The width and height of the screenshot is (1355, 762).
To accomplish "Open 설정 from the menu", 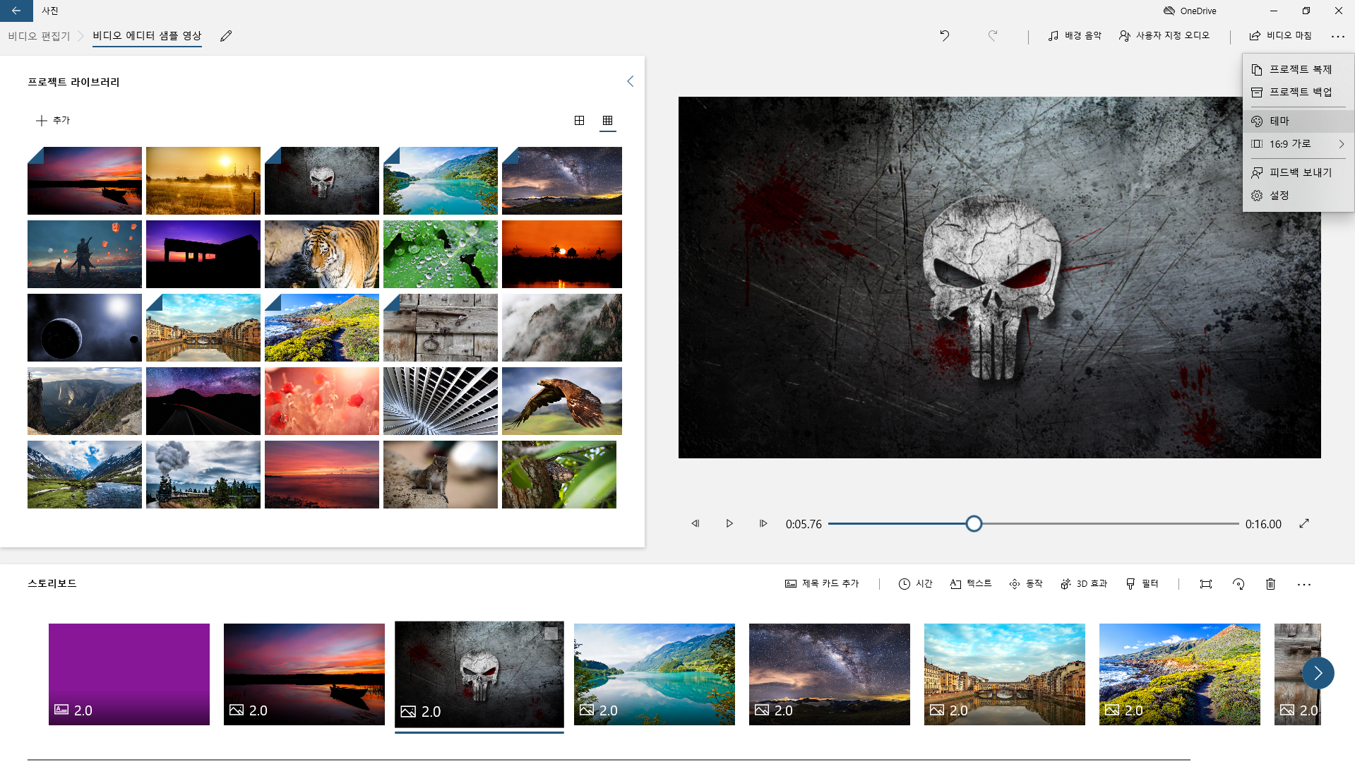I will point(1299,195).
